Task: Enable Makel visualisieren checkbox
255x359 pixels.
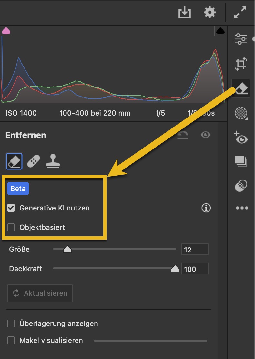Action: tap(11, 340)
